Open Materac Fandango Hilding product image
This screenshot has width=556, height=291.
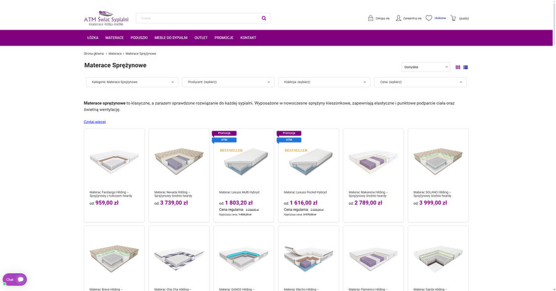coord(114,161)
